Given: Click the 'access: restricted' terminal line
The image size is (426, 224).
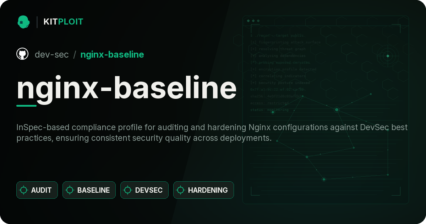Looking at the screenshot, I should (x=269, y=103).
